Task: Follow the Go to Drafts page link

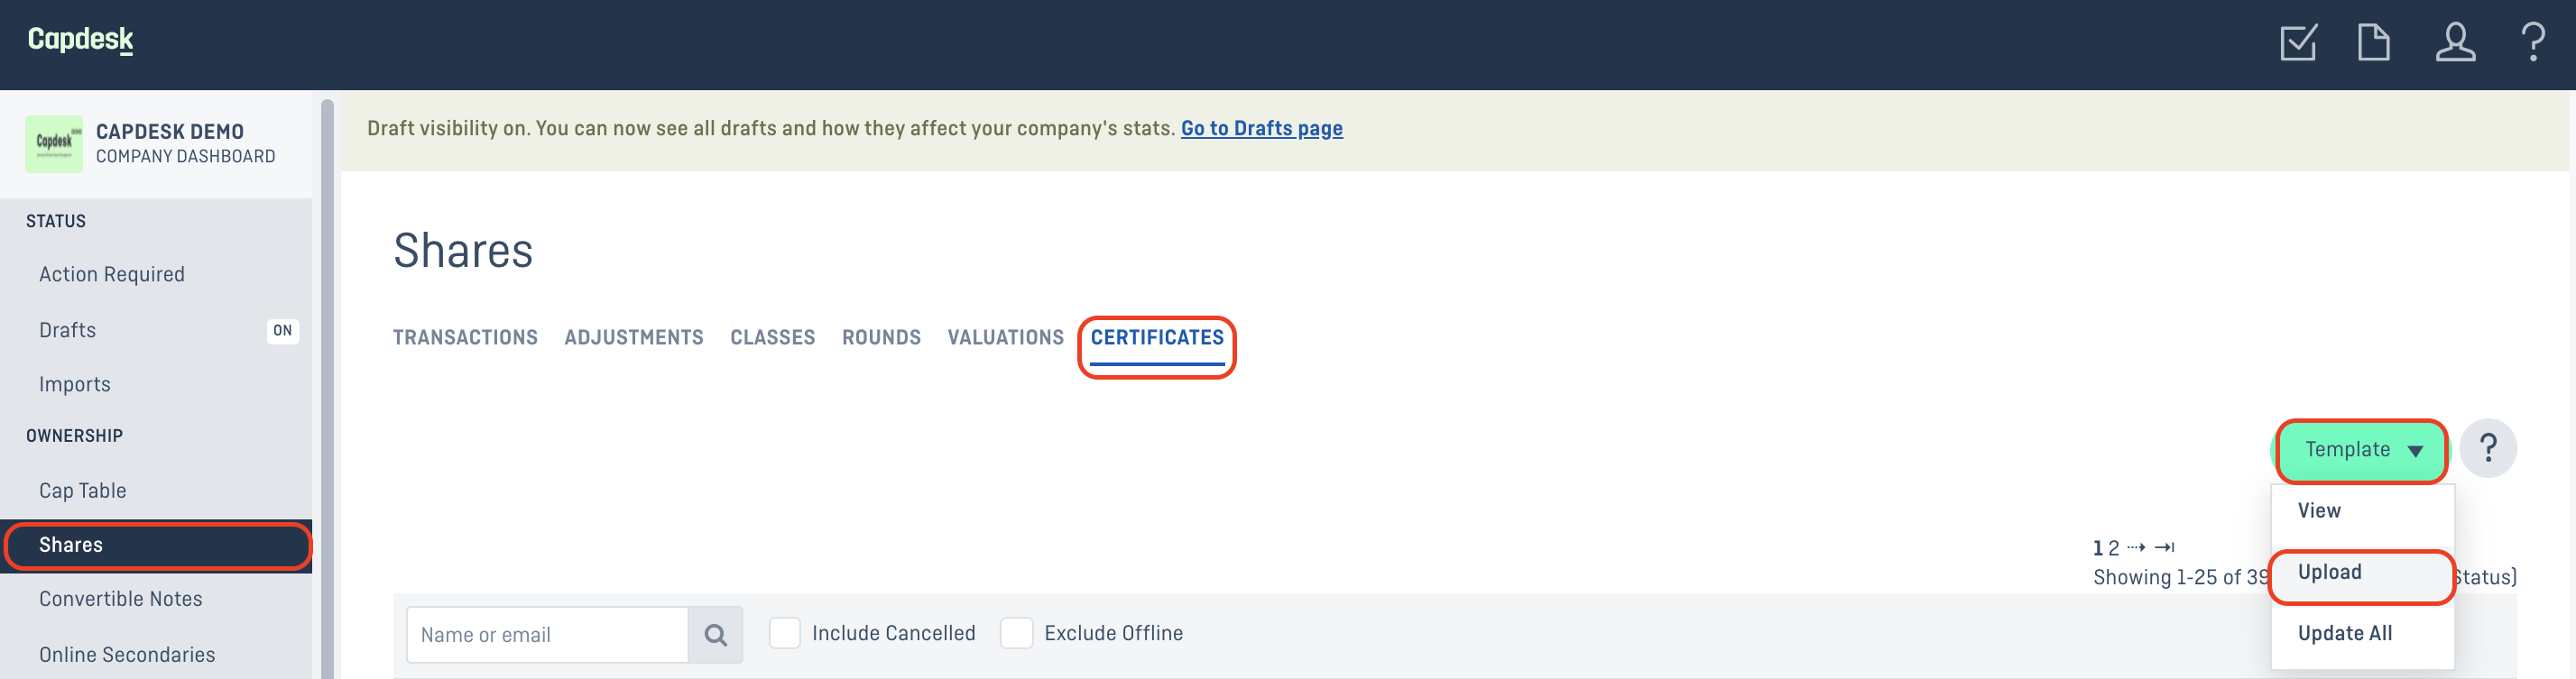Action: point(1261,128)
